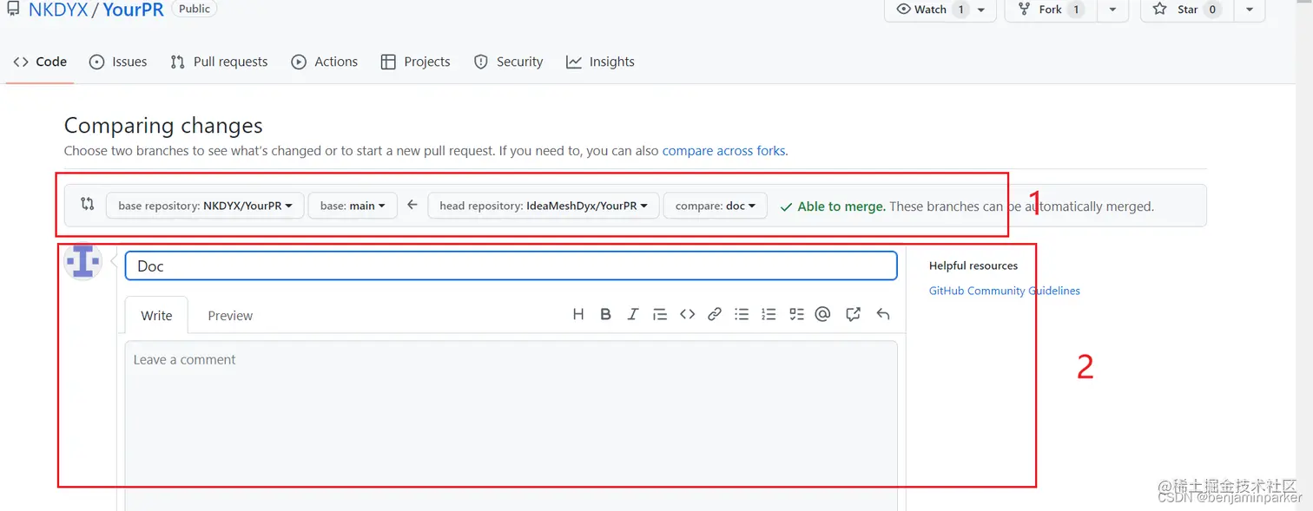The height and width of the screenshot is (511, 1313).
Task: Open GitHub Community Guidelines link
Action: point(1005,291)
